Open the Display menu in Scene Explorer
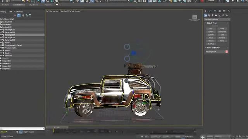This screenshot has height=139, width=248. (3, 12)
